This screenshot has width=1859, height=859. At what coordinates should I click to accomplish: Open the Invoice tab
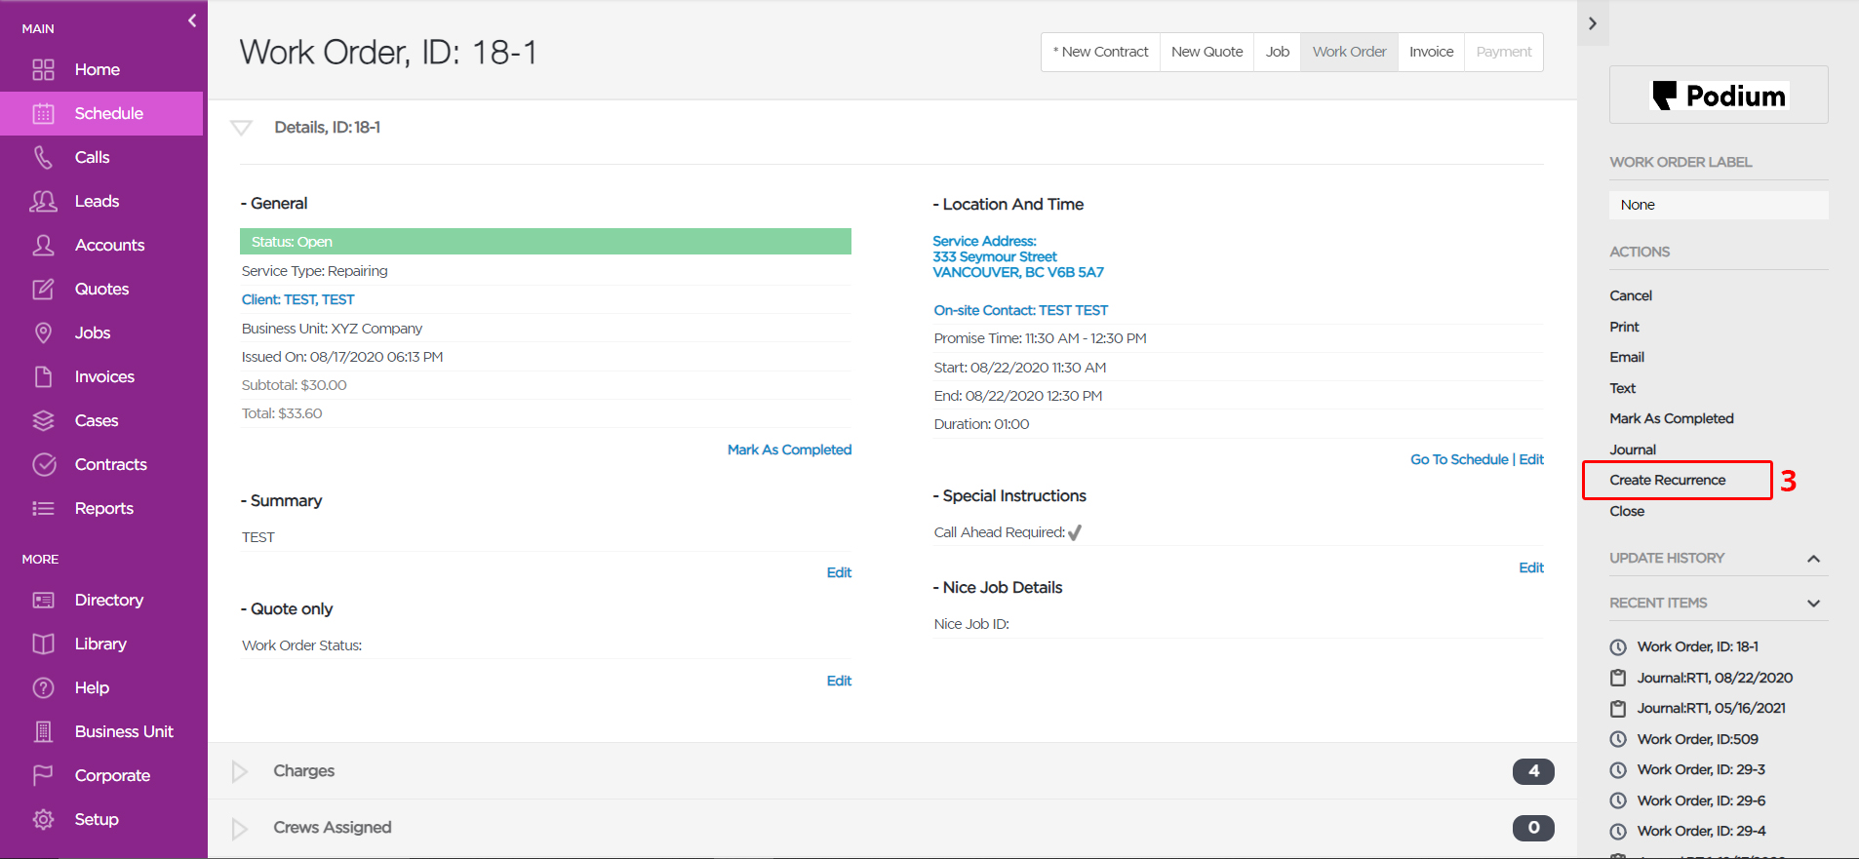click(1431, 52)
